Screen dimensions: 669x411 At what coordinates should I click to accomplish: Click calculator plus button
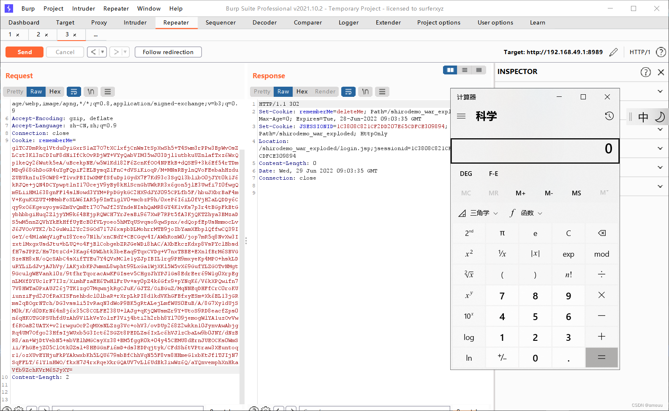point(602,337)
